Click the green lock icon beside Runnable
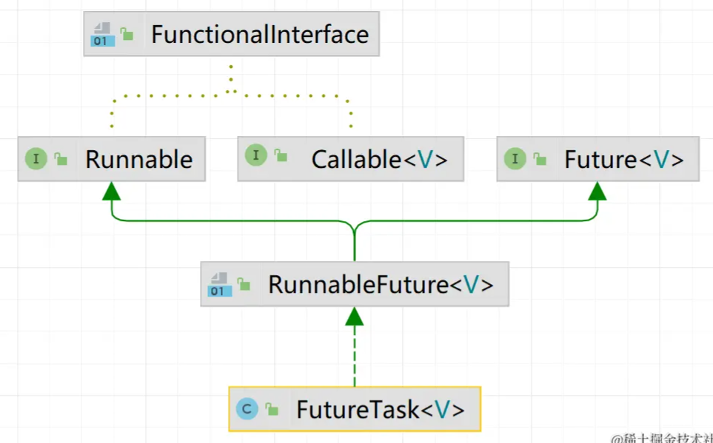 tap(61, 159)
